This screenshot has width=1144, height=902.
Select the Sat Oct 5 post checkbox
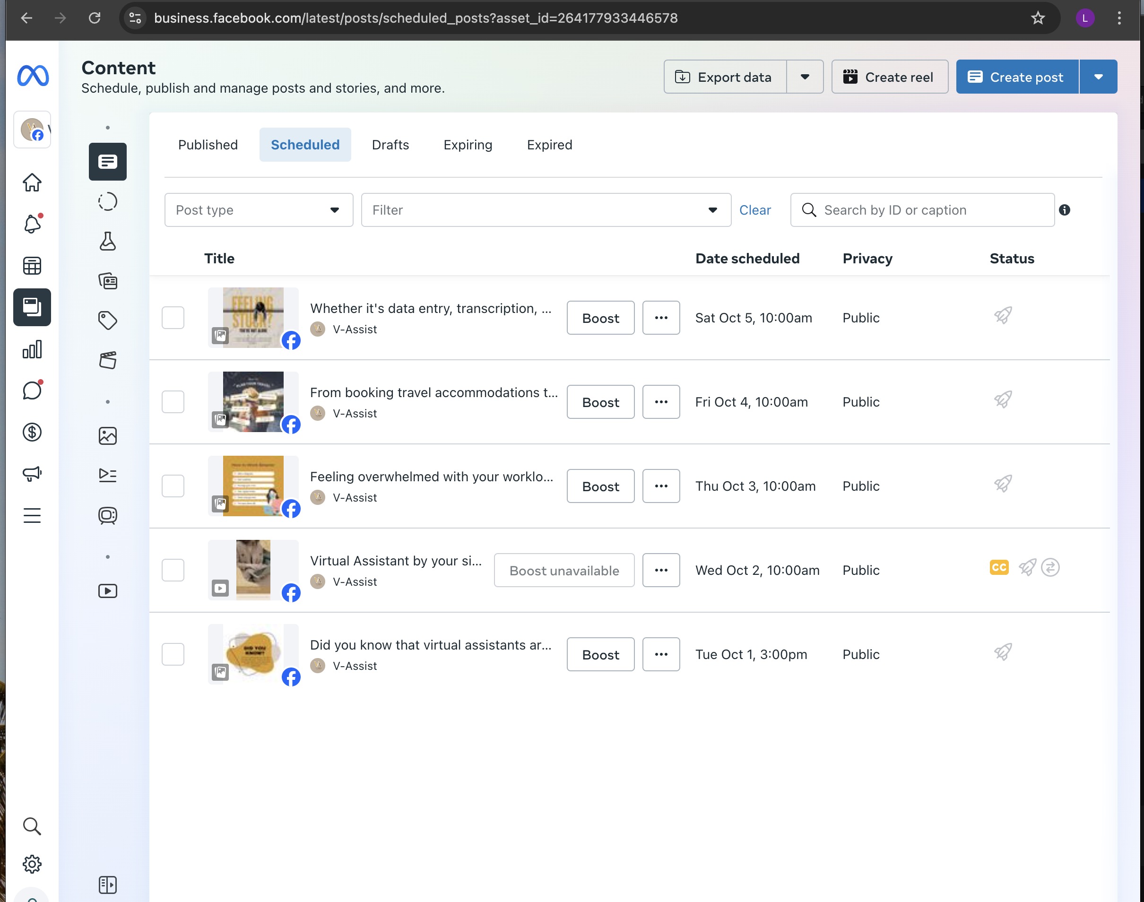(x=173, y=318)
